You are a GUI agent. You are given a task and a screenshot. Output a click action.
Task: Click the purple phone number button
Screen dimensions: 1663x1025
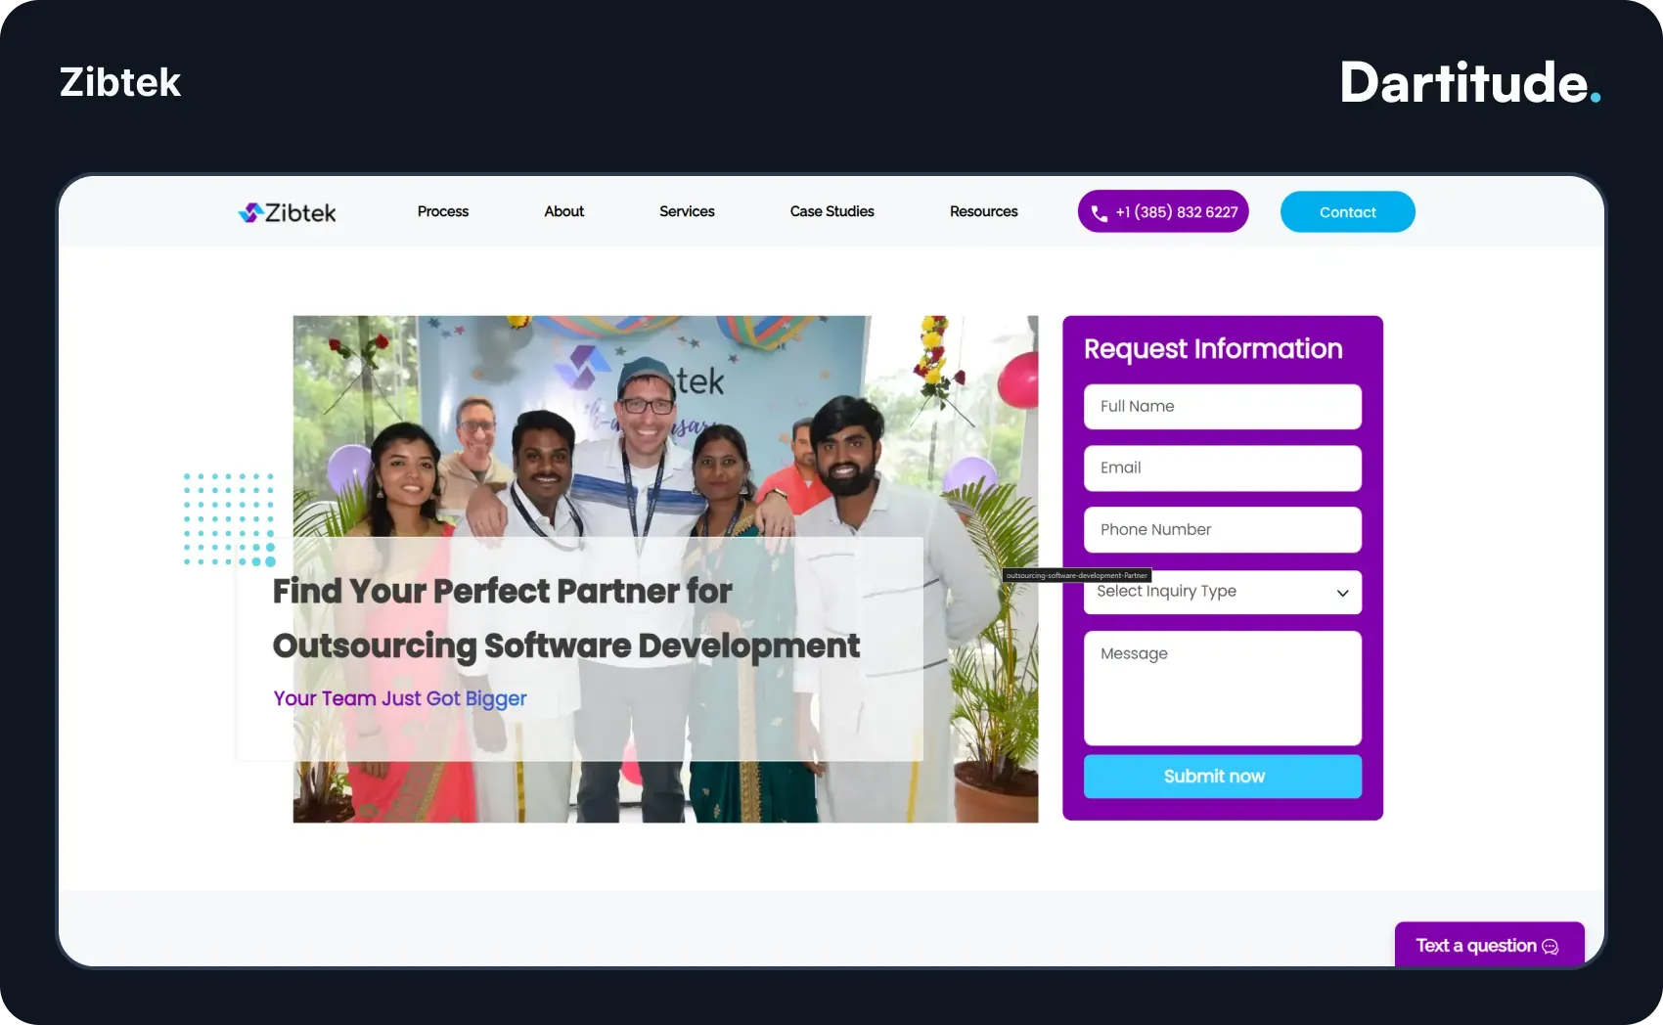coord(1163,211)
